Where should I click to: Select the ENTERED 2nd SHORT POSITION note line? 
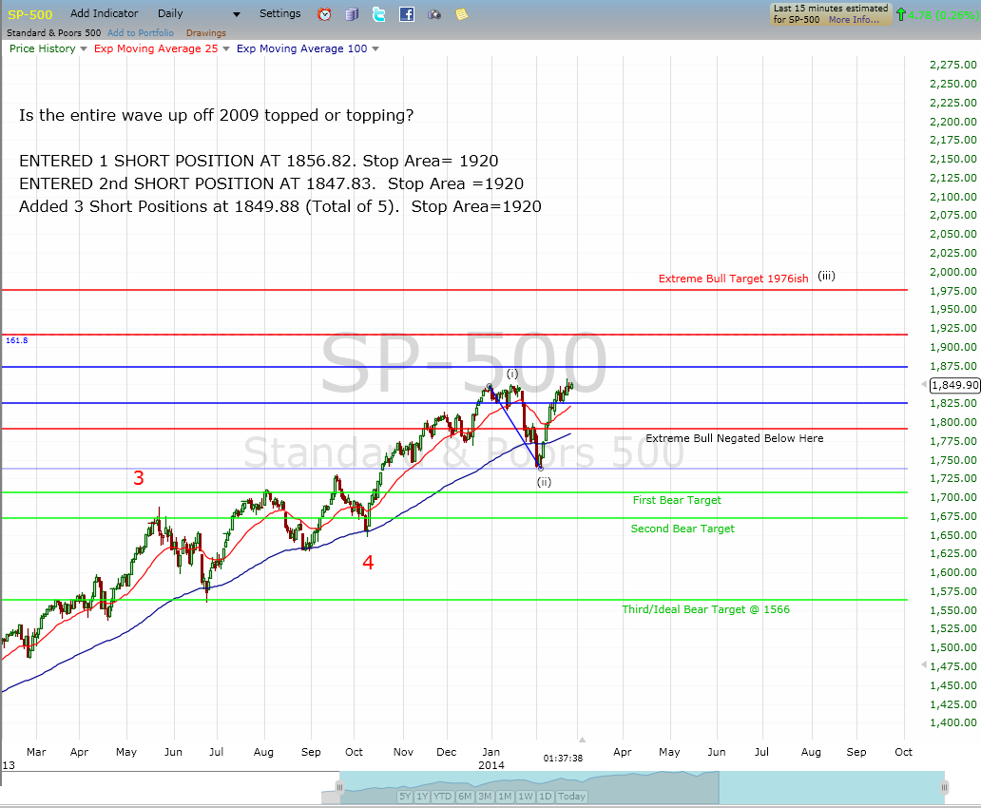pos(271,183)
